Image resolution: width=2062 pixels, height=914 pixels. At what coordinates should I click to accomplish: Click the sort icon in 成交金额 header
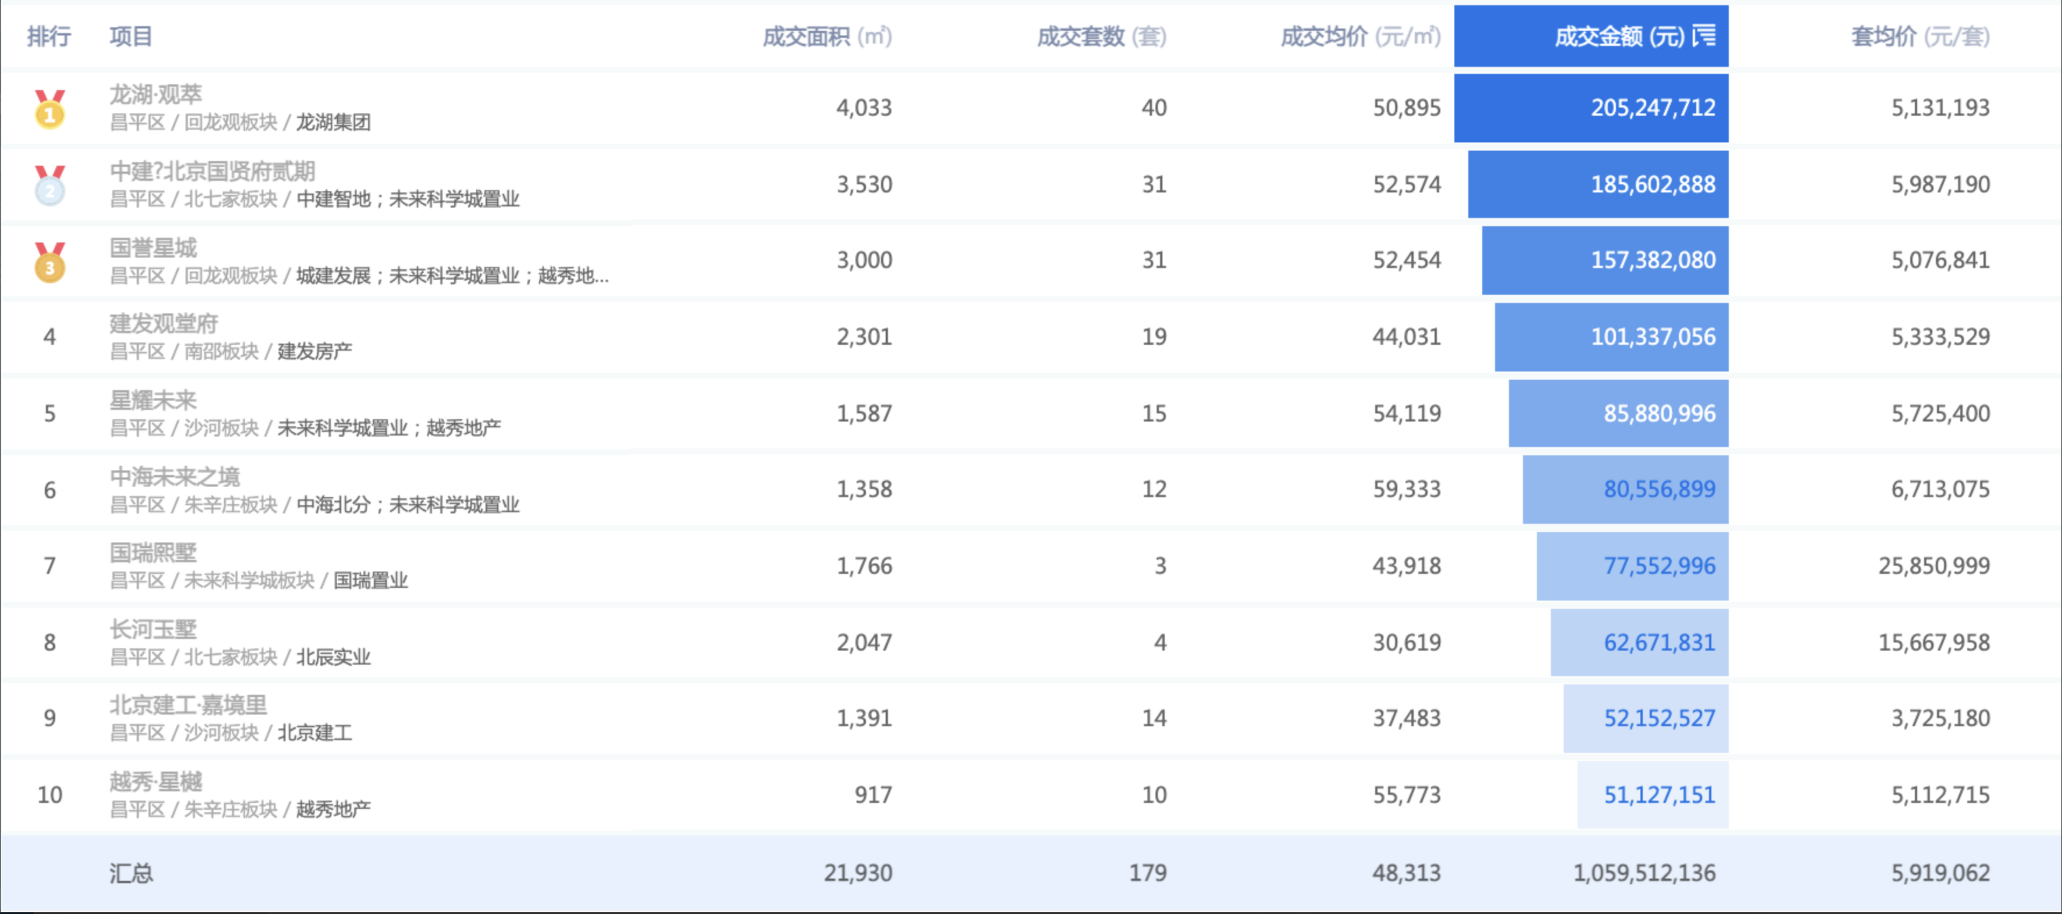click(x=1704, y=36)
